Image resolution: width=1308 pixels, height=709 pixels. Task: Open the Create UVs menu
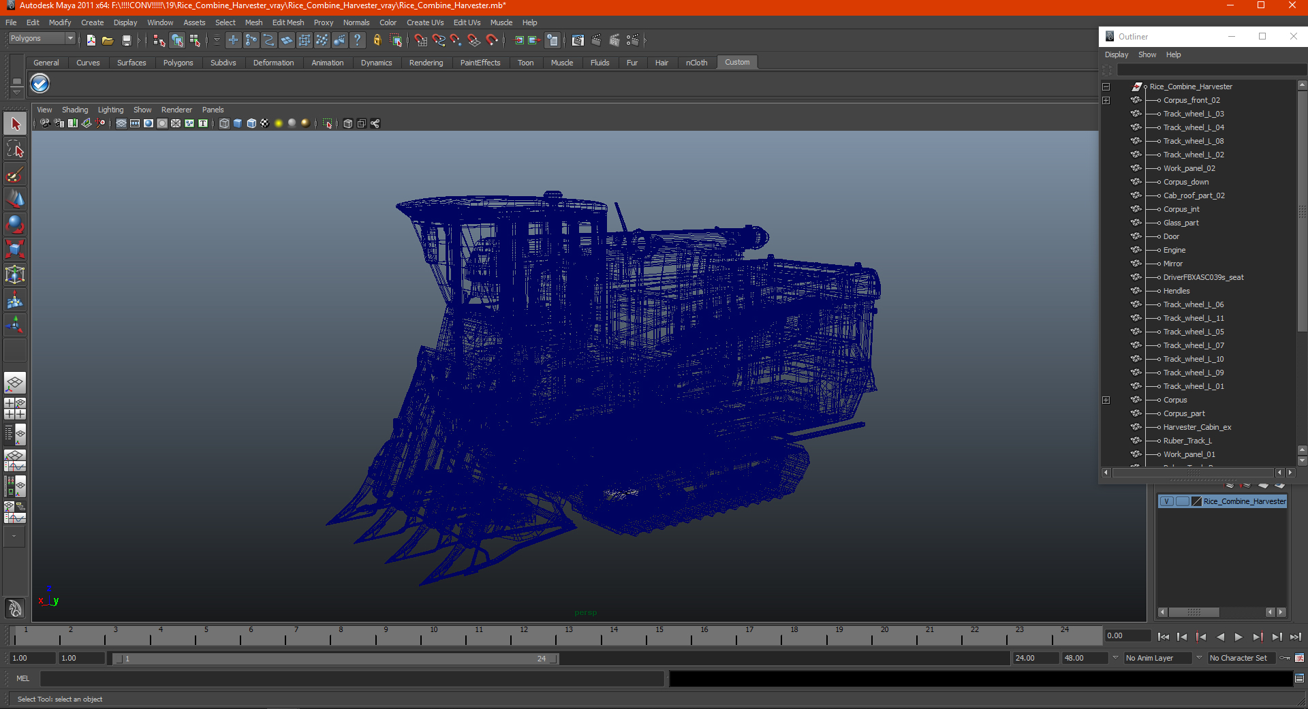425,22
